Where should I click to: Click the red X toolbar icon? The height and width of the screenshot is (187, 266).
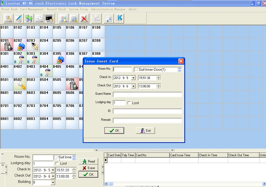(84, 19)
